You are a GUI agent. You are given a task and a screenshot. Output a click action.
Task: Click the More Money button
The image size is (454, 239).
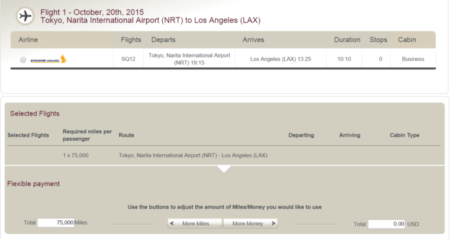point(250,223)
